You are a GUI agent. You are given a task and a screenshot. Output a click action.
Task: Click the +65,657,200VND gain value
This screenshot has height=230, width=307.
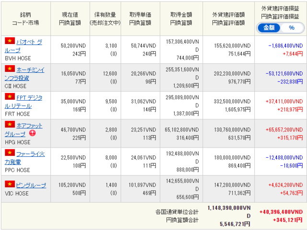point(284,130)
